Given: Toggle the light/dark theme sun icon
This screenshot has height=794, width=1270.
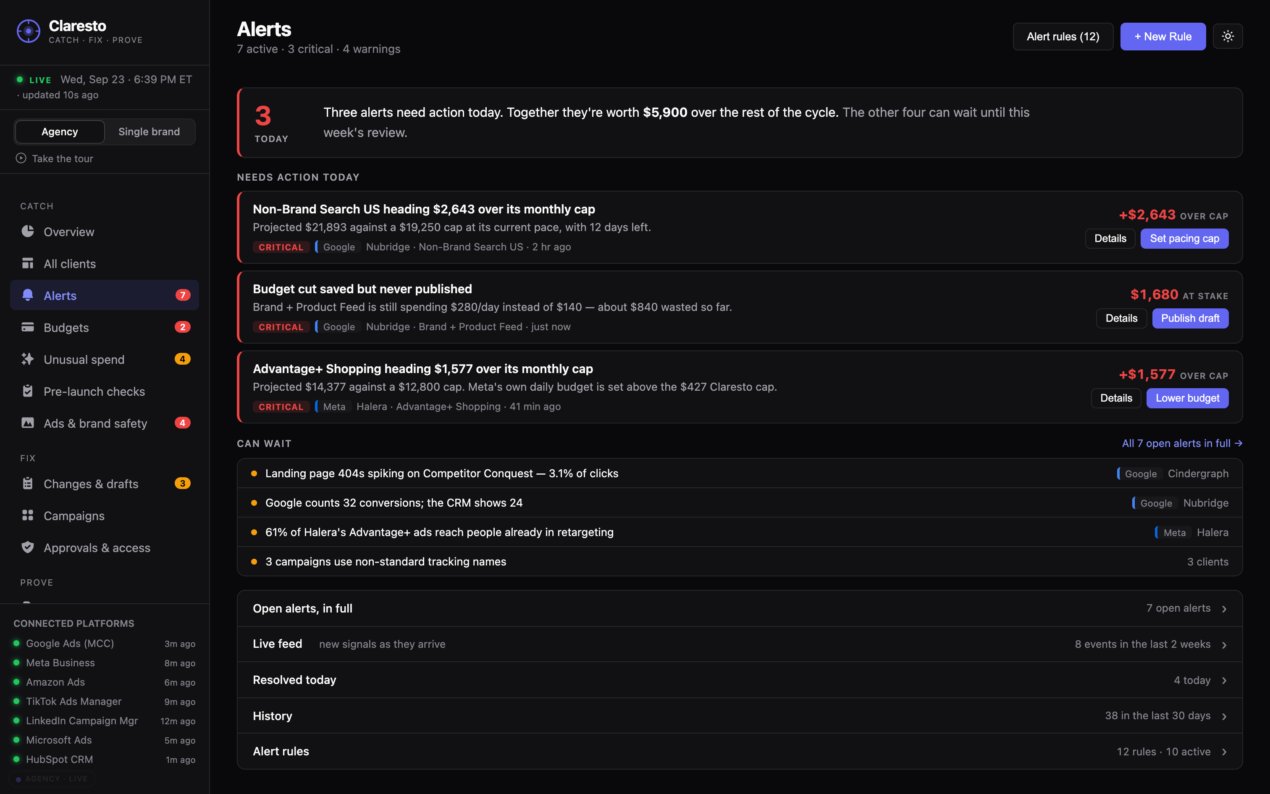Looking at the screenshot, I should coord(1228,36).
